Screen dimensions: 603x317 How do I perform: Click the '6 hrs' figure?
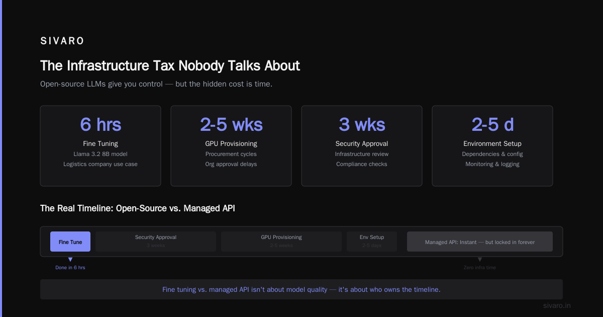[100, 124]
